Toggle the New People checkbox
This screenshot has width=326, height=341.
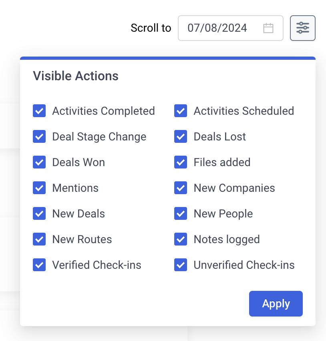181,213
